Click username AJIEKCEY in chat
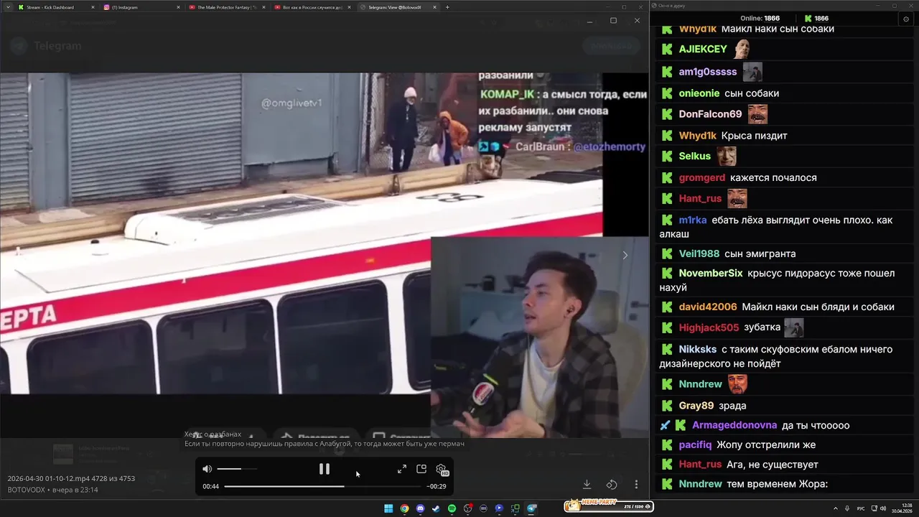The width and height of the screenshot is (919, 517). point(703,50)
